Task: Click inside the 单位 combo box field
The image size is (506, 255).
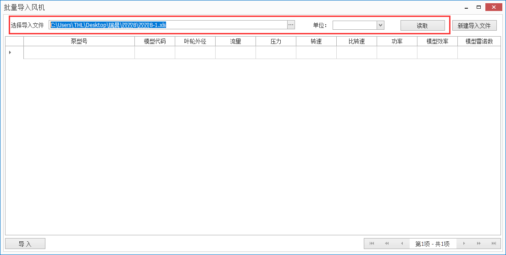Action: pyautogui.click(x=355, y=25)
